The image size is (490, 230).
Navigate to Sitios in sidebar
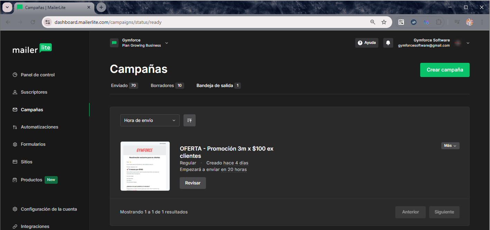[27, 162]
